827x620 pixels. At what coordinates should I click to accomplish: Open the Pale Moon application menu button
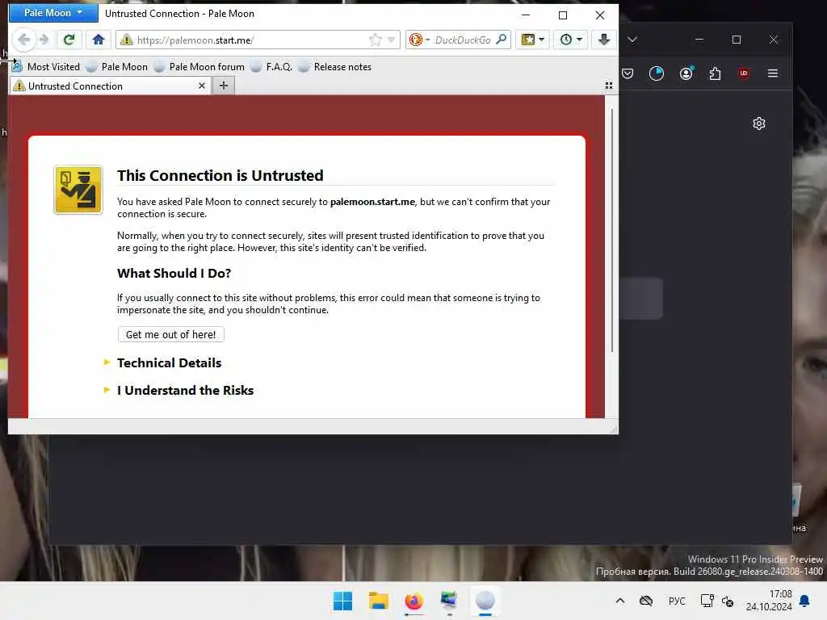[x=53, y=13]
